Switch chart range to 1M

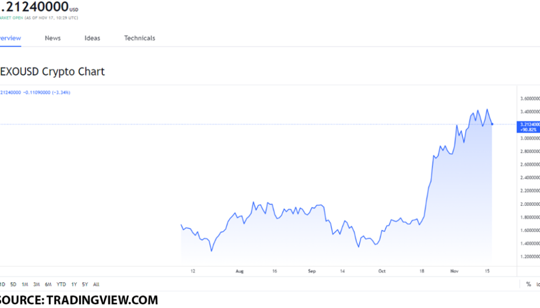tap(25, 284)
